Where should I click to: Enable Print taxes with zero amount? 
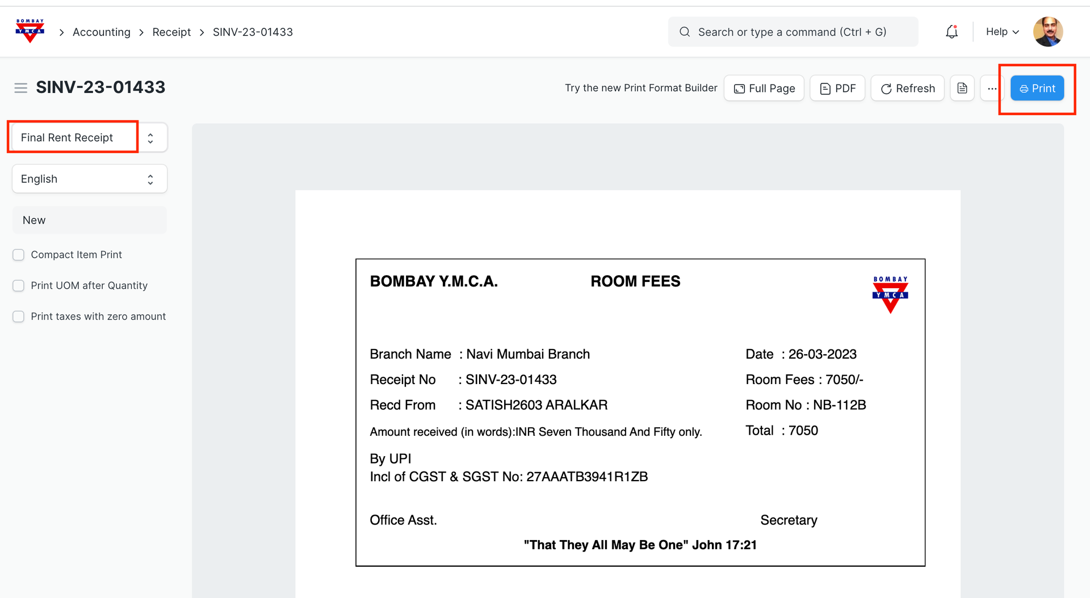19,317
